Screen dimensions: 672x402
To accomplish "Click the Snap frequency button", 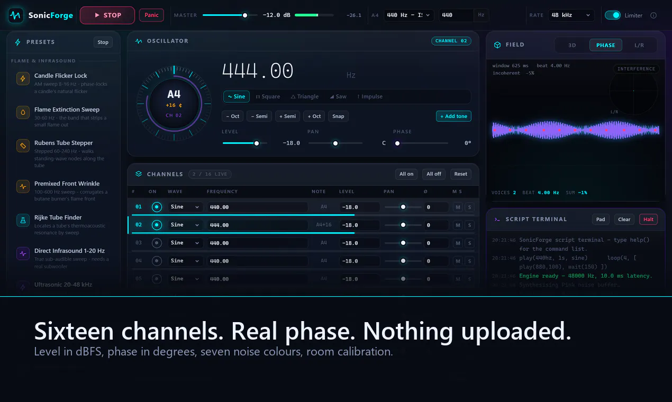I will click(x=338, y=116).
